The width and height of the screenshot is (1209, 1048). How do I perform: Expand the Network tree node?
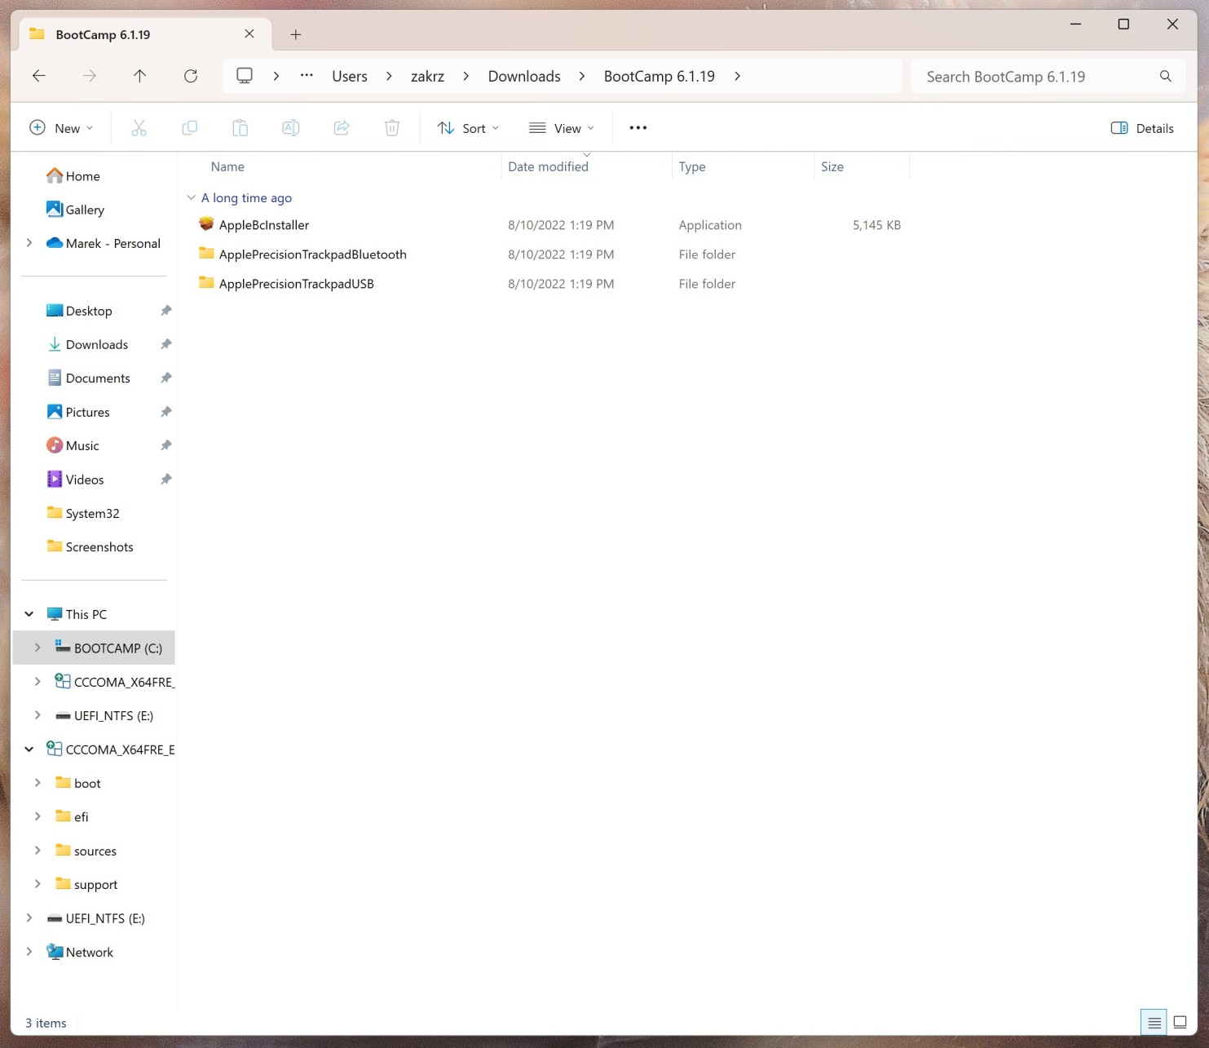(x=29, y=952)
